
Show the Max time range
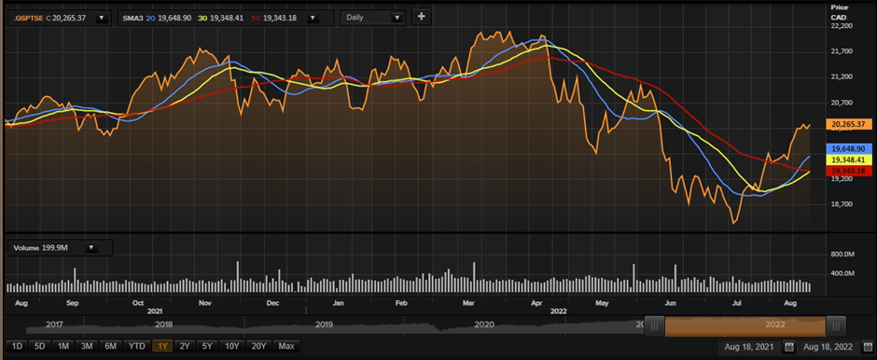click(286, 346)
